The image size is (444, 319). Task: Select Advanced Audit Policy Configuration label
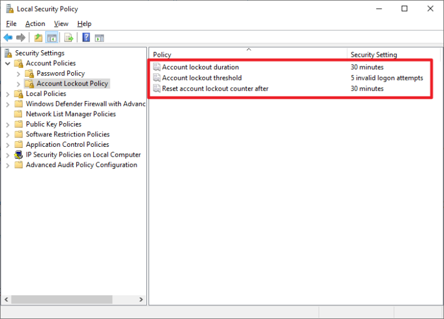coord(82,165)
